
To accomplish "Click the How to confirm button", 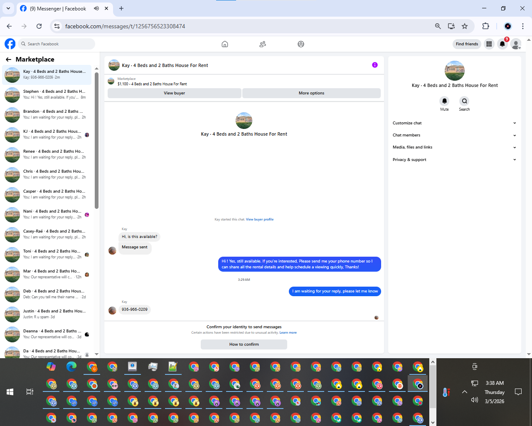I will coord(244,344).
